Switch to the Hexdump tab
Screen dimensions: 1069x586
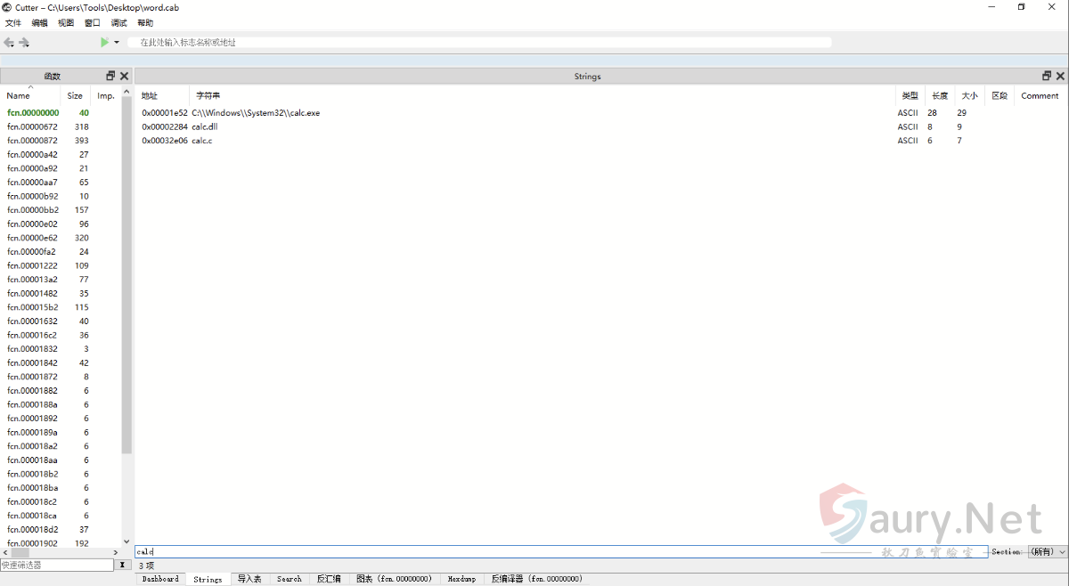click(x=461, y=579)
